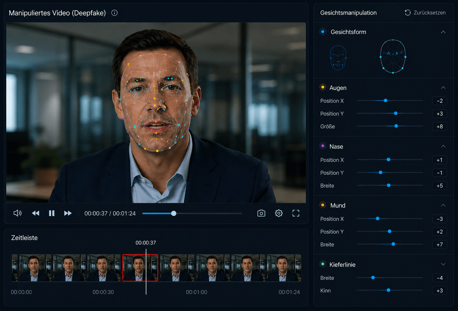The height and width of the screenshot is (311, 458).
Task: Toggle the Kieferlinie section dot
Action: (x=323, y=264)
